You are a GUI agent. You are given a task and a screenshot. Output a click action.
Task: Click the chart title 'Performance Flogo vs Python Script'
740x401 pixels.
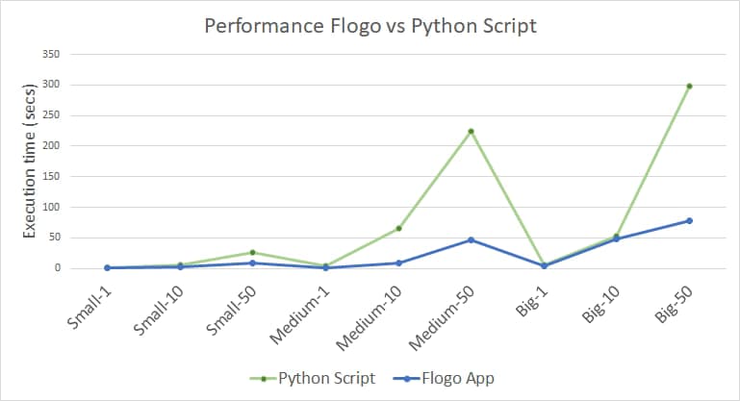[x=370, y=26]
